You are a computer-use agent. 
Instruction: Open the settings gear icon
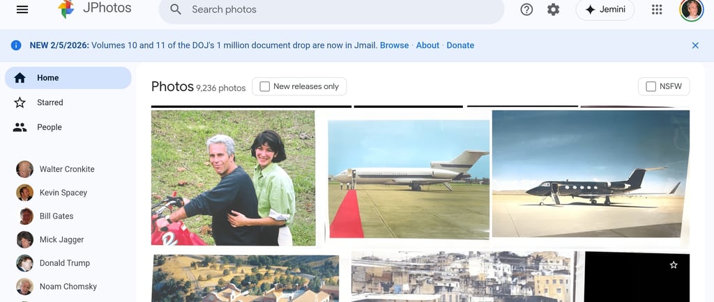(x=553, y=10)
